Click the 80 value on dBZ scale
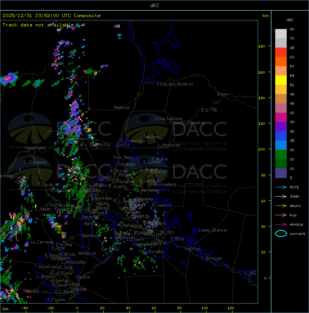Image resolution: width=309 pixels, height=313 pixels. click(292, 29)
